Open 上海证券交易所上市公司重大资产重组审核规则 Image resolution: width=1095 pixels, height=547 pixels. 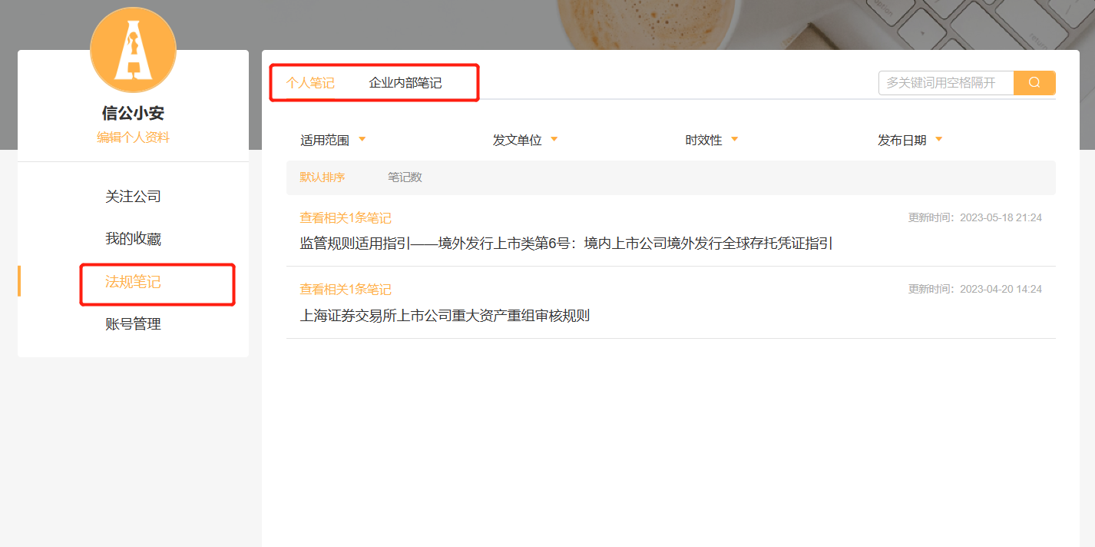[445, 316]
